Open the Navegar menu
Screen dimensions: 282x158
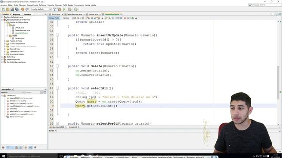22,5
